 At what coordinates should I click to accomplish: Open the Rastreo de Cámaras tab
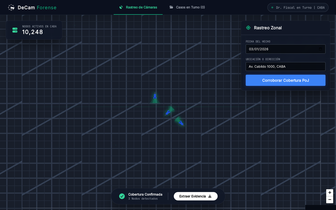138,7
